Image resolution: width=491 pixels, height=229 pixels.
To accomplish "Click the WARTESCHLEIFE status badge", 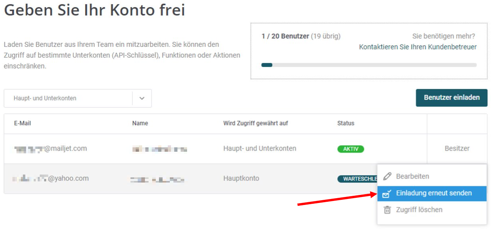I will pyautogui.click(x=357, y=179).
